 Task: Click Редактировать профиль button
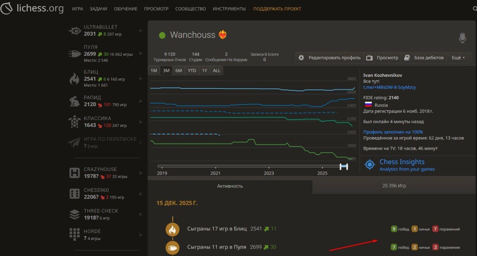pos(330,58)
